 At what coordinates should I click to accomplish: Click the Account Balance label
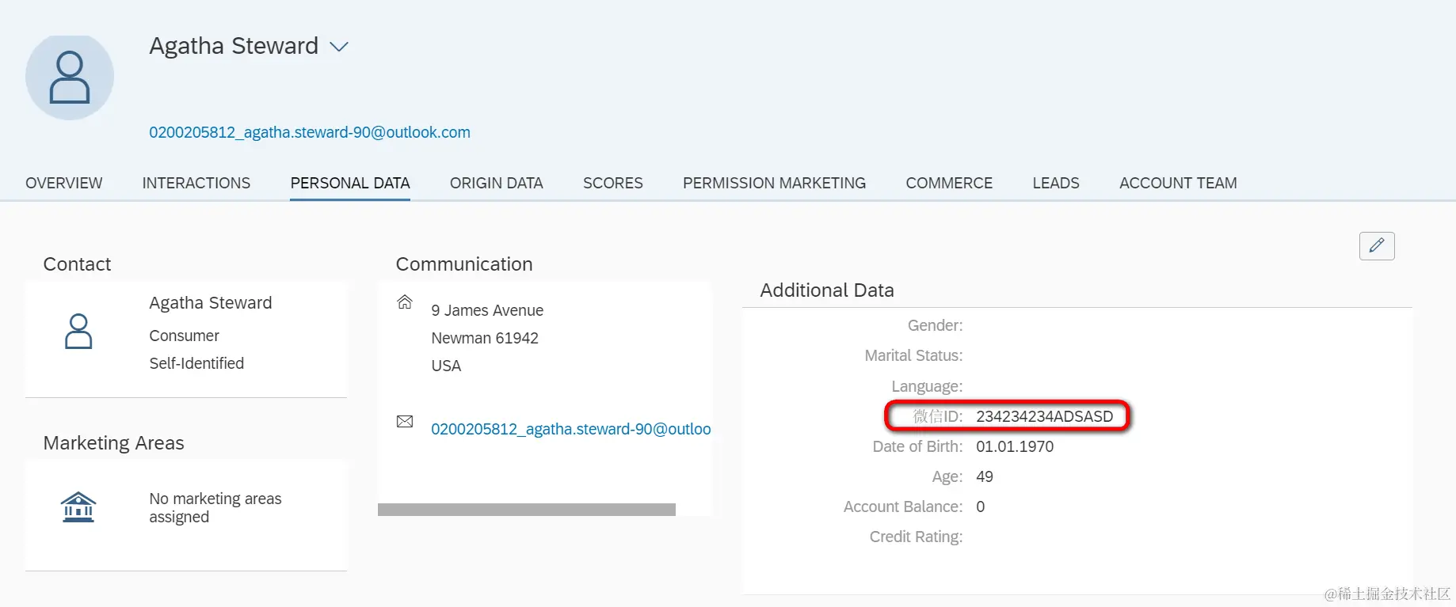tap(903, 506)
